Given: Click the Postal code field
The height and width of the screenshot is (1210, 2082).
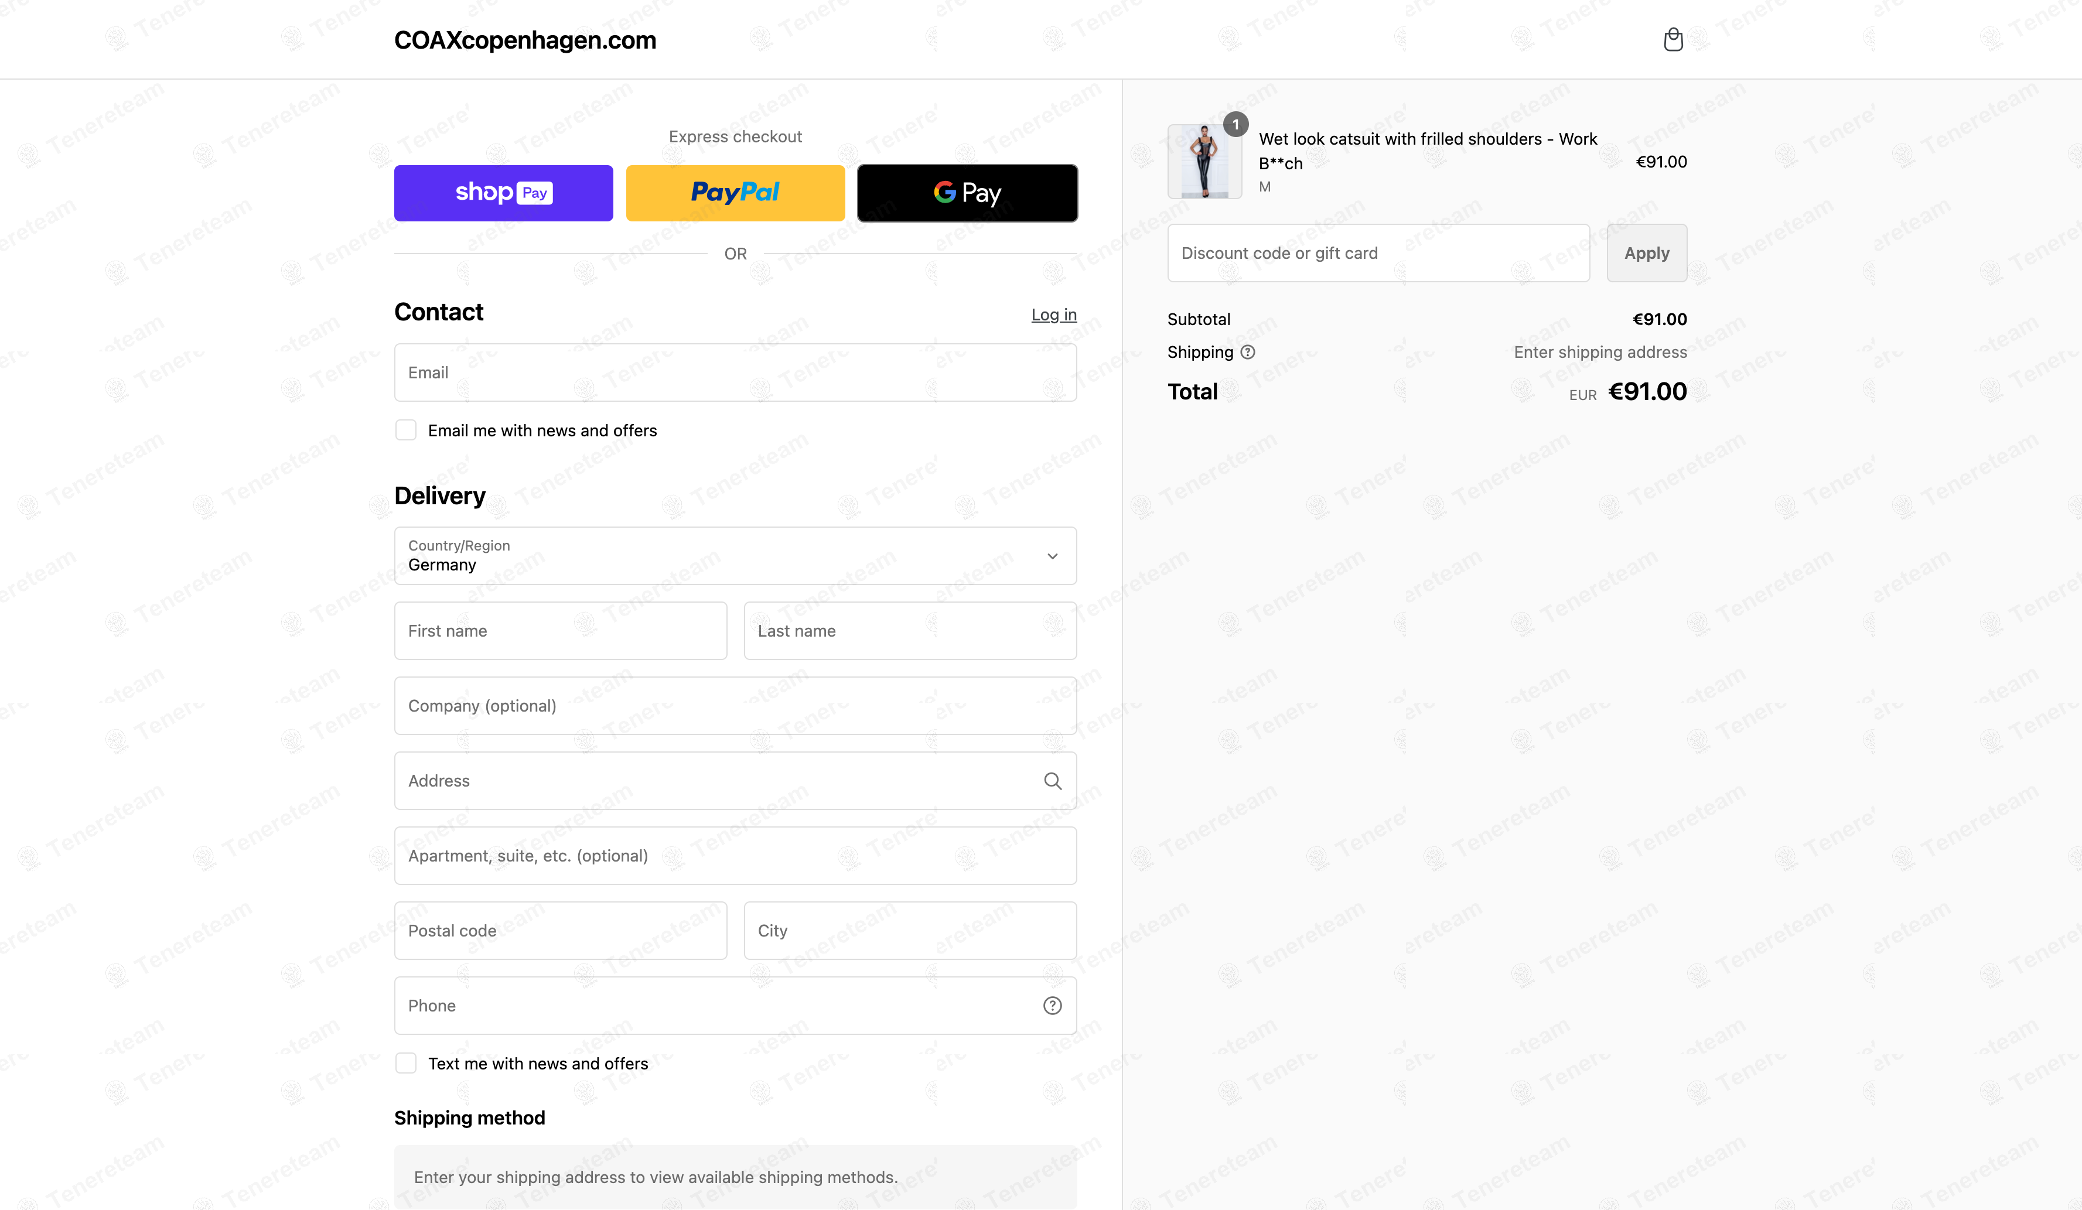Looking at the screenshot, I should pos(561,931).
